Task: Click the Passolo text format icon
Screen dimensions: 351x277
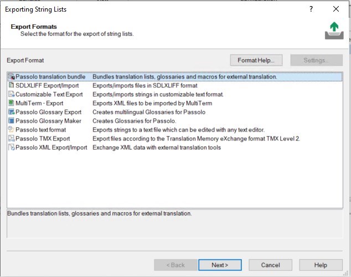Action: (x=12, y=130)
